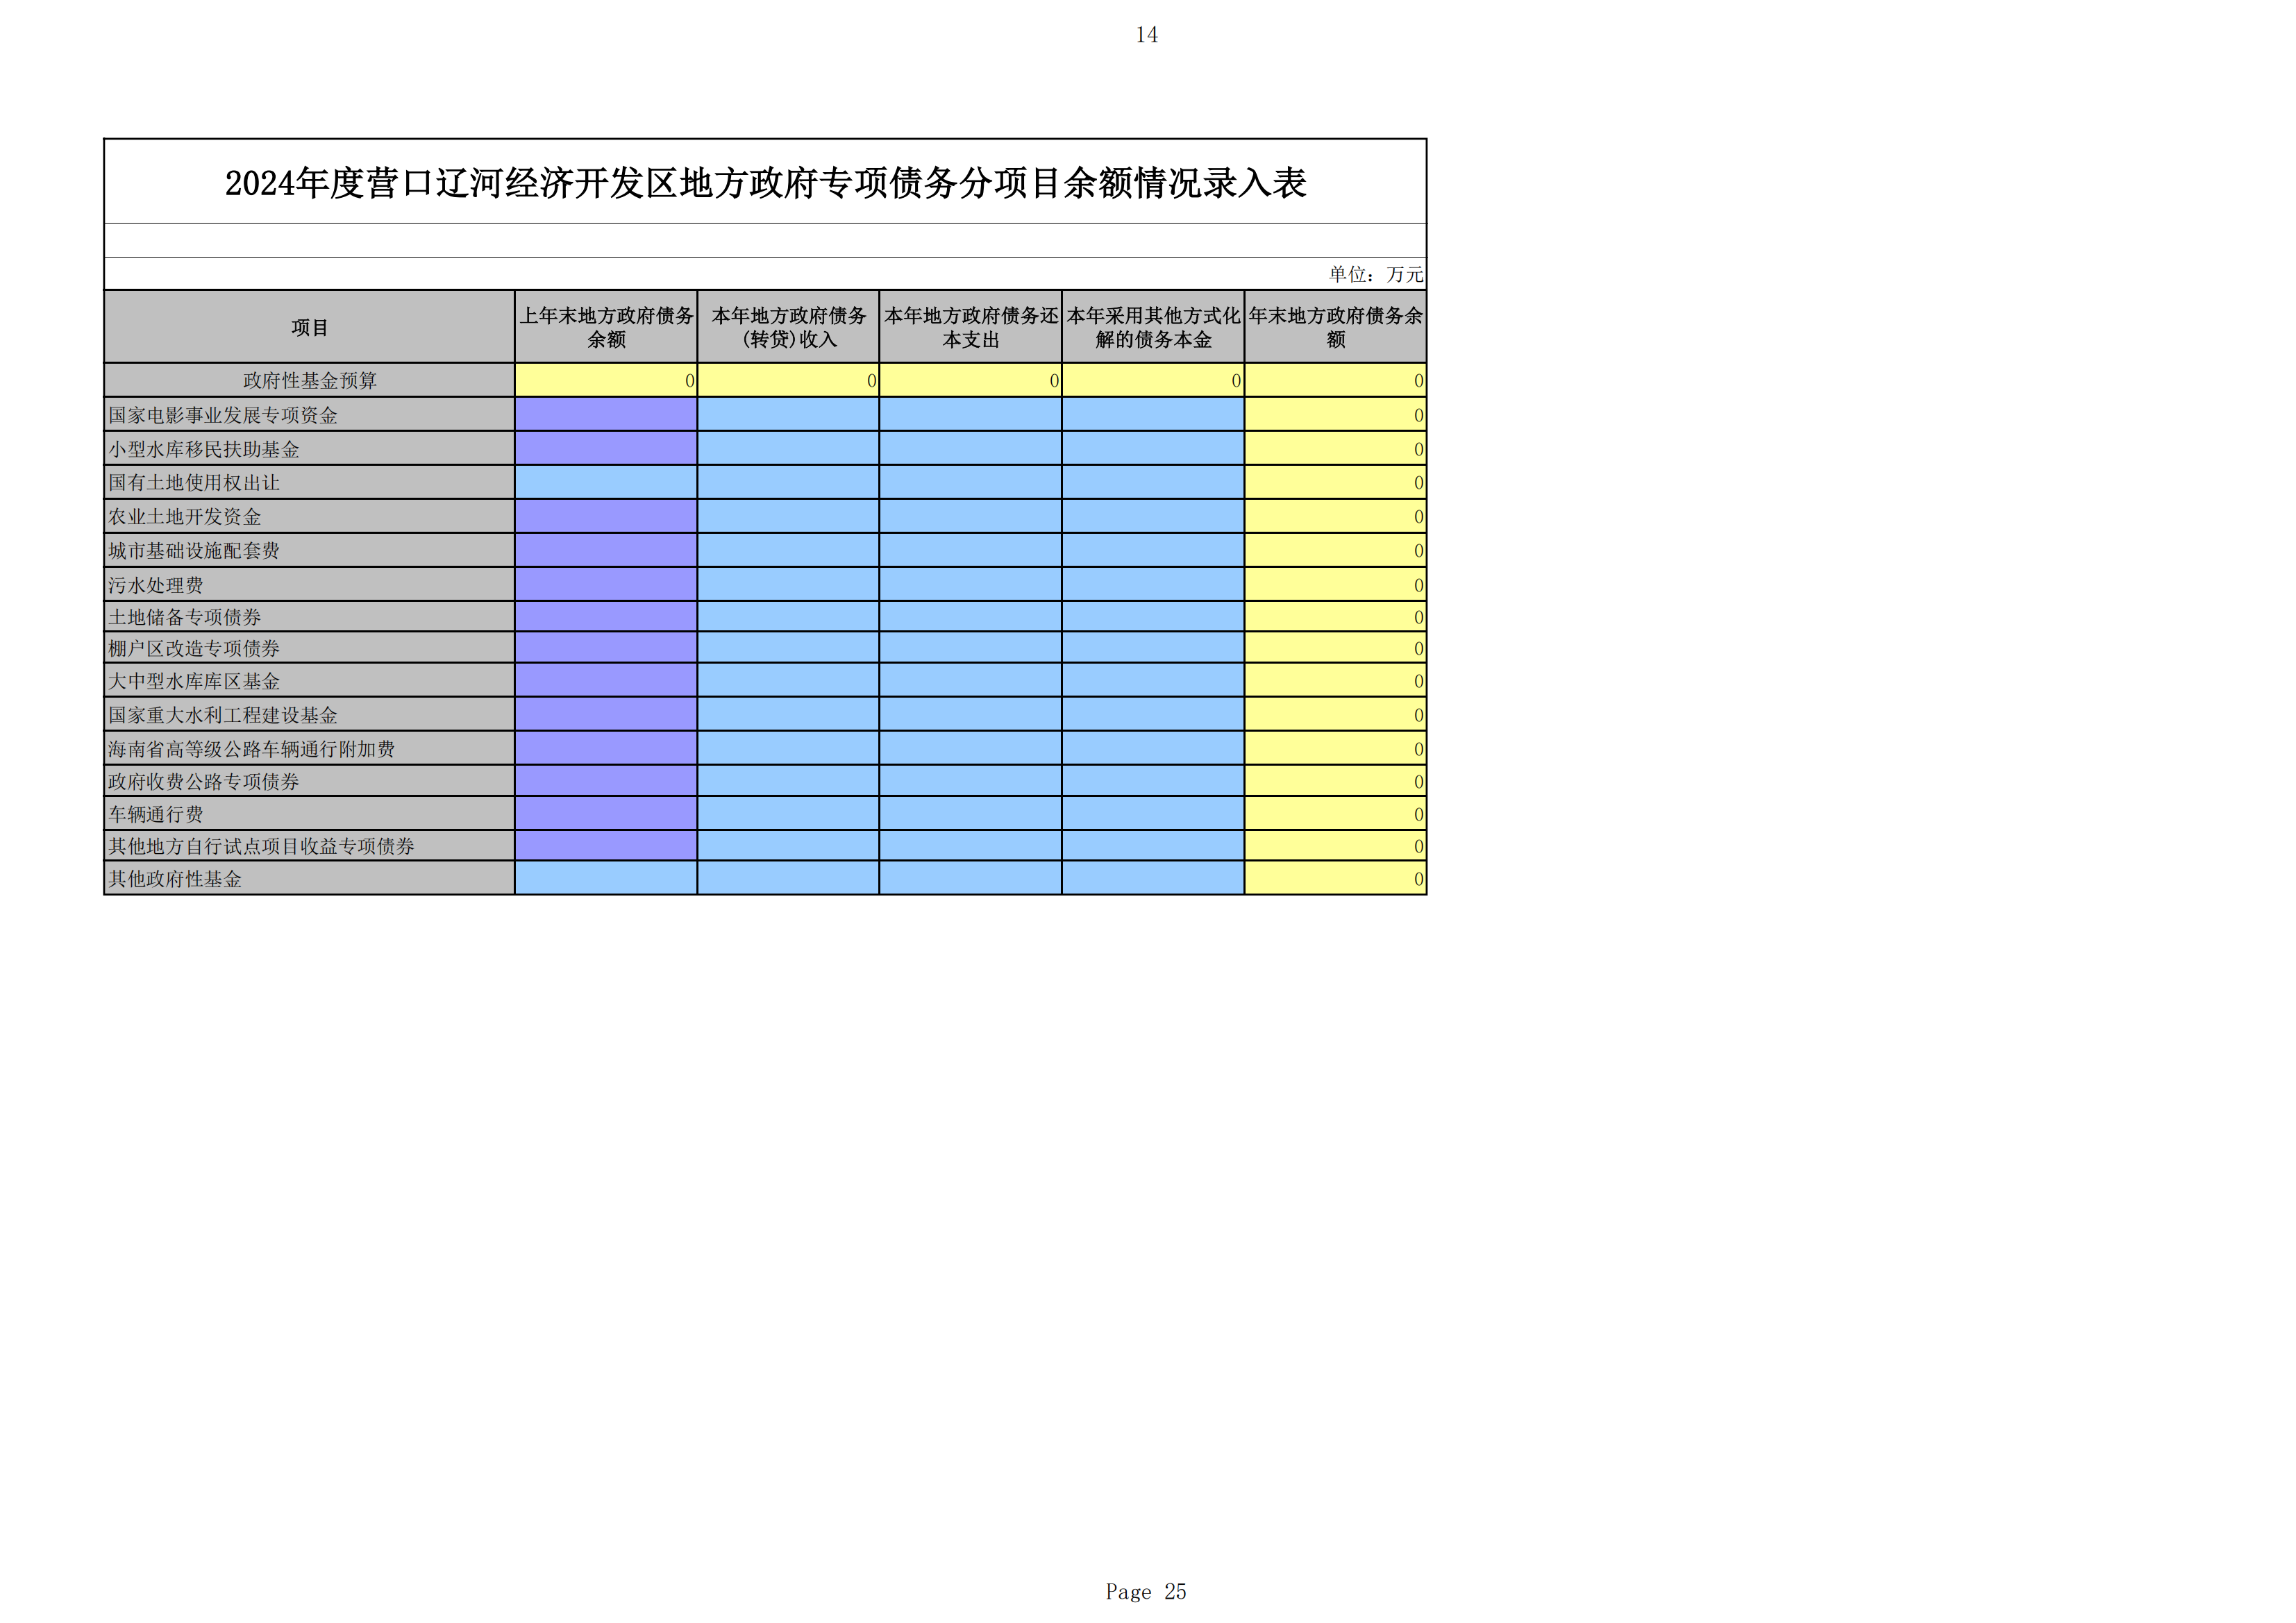
Task: Click the 政府性基金预算 row label
Action: pos(310,380)
